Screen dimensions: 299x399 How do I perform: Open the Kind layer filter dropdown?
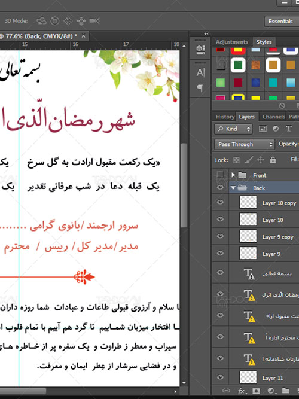click(x=233, y=129)
